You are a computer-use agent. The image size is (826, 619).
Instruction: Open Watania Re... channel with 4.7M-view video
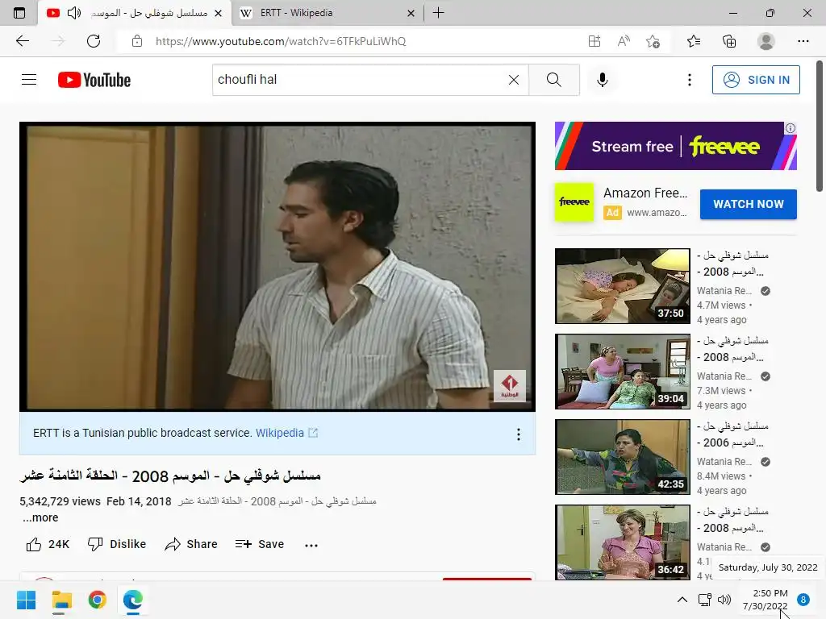(724, 290)
